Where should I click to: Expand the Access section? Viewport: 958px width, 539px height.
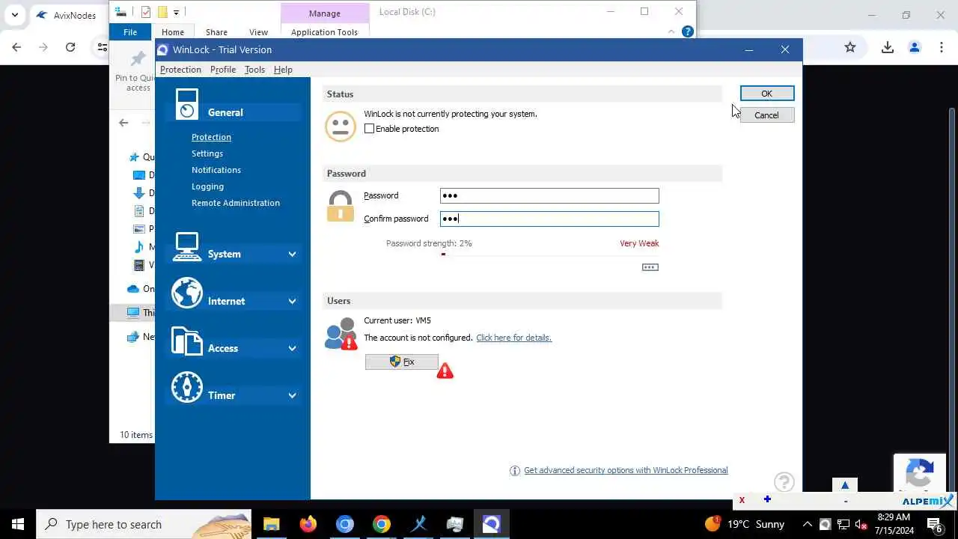point(292,348)
